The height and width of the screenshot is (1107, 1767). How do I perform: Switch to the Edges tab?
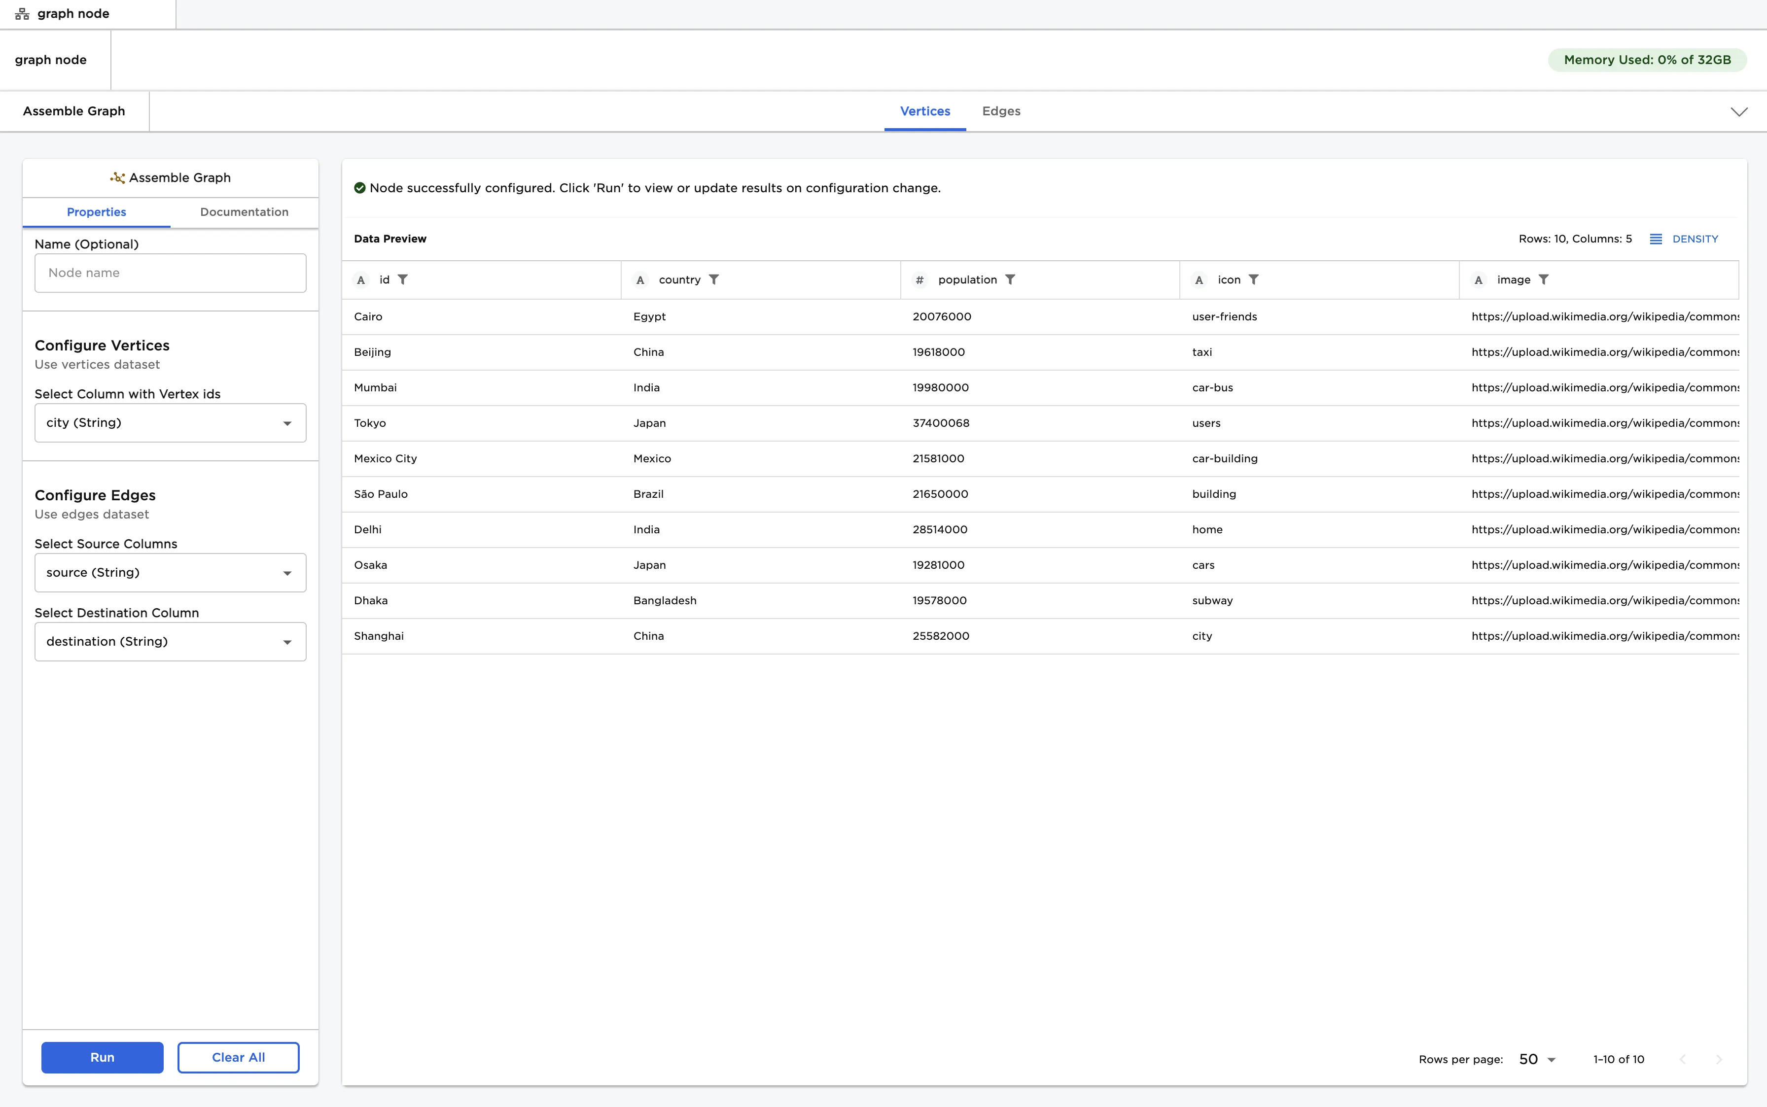(1000, 111)
